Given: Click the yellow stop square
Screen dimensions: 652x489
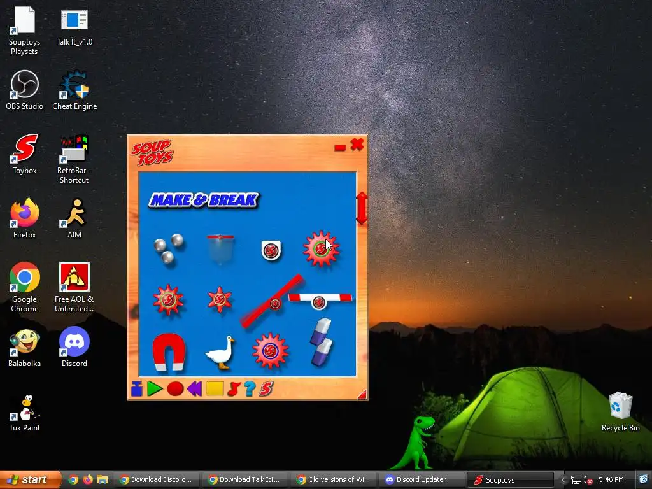Looking at the screenshot, I should pyautogui.click(x=215, y=388).
